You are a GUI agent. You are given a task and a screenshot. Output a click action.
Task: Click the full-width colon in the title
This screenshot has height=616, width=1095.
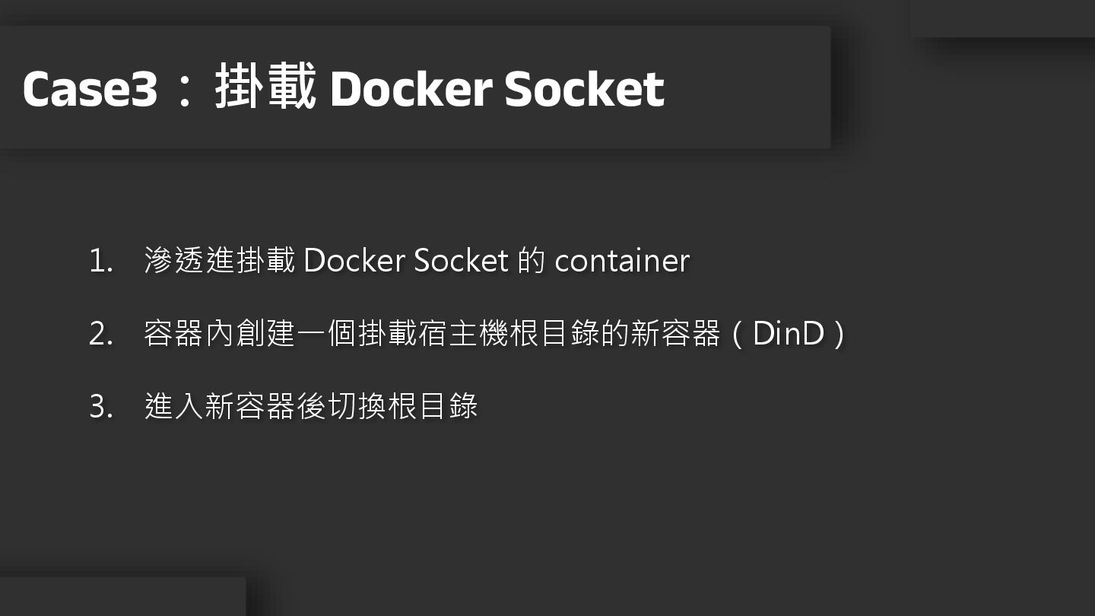tap(185, 90)
